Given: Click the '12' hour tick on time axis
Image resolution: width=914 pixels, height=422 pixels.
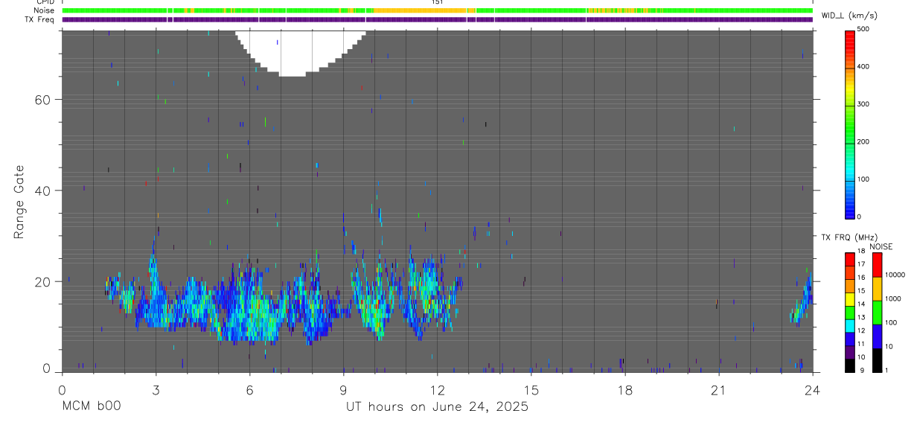Looking at the screenshot, I should click(438, 390).
